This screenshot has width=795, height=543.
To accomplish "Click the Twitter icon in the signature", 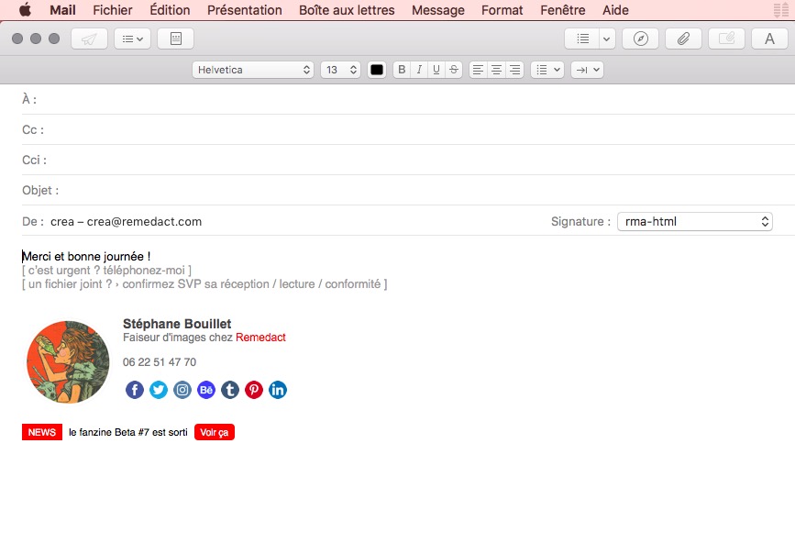I will coord(158,390).
